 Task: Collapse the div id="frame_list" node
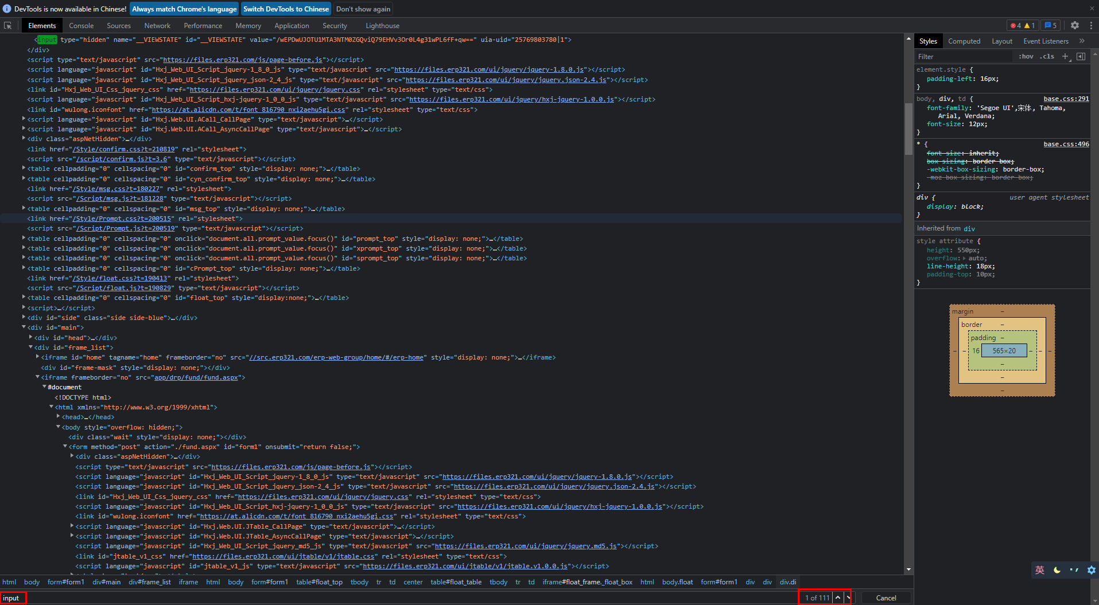[30, 348]
